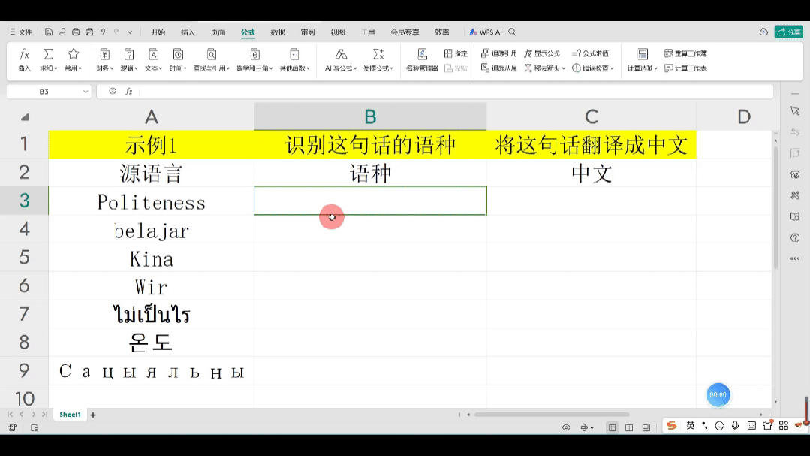Switch to the View (视图) tab
810x456 pixels.
click(x=338, y=32)
